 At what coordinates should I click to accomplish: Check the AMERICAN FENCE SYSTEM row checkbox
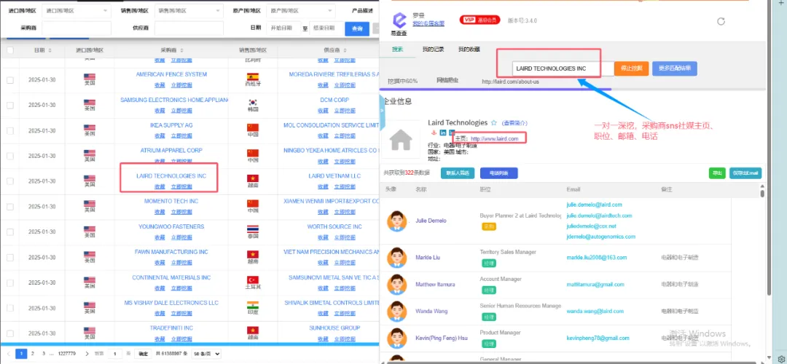[x=10, y=80]
